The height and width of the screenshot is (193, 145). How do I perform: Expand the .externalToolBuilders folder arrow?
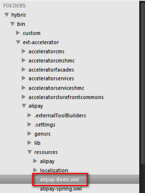(x=30, y=115)
